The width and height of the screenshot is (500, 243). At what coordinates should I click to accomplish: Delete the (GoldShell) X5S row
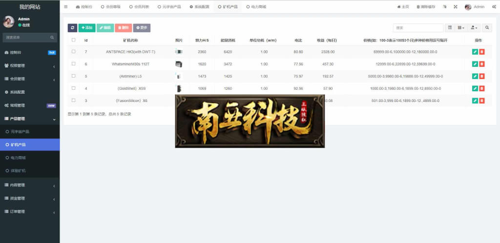[482, 88]
